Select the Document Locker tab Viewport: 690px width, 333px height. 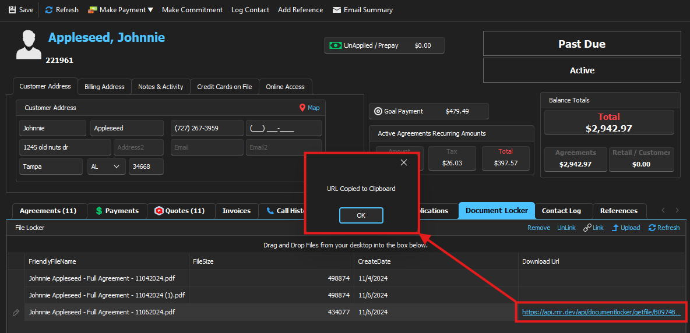click(497, 211)
